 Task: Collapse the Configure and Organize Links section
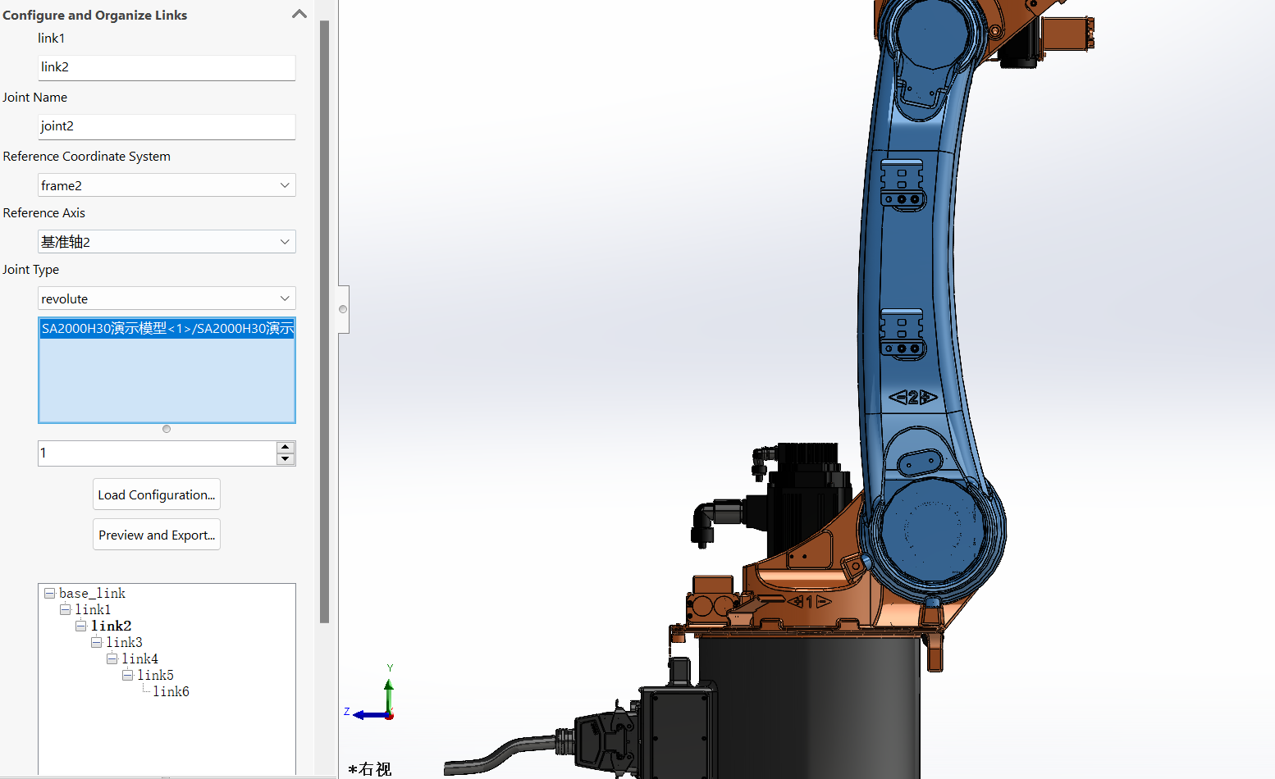coord(299,14)
